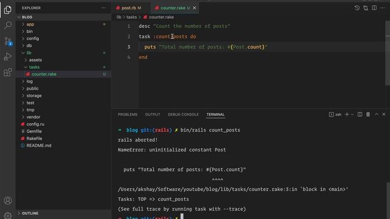Viewport: 390px width, 219px height.
Task: Click the 'end' keyword on line 4
Action: pos(143,57)
